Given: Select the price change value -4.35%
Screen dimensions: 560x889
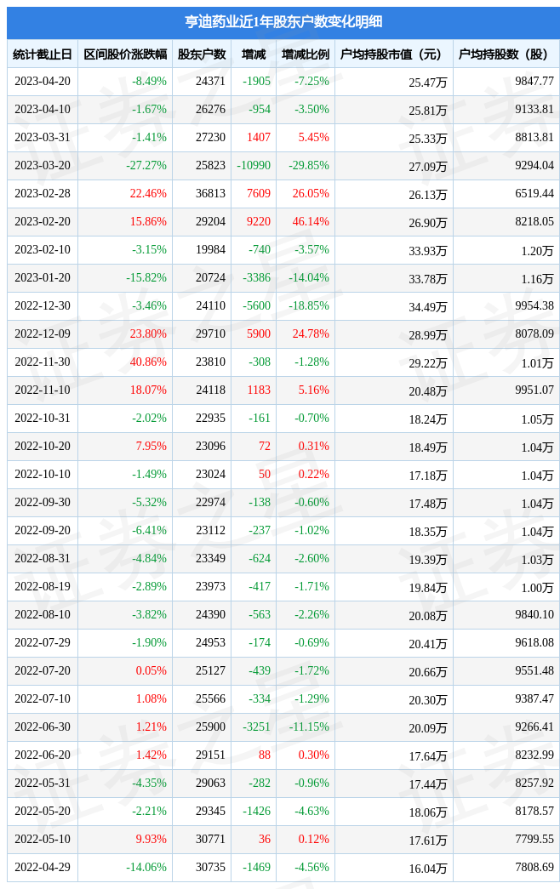Looking at the screenshot, I should [149, 783].
